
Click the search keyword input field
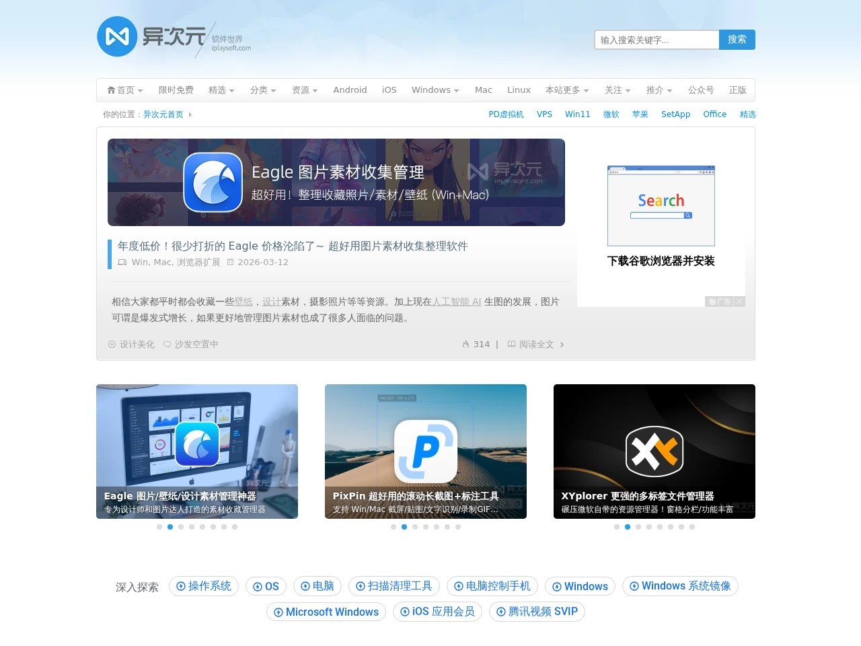(x=657, y=40)
